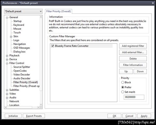Click Add external filter button

point(133,52)
